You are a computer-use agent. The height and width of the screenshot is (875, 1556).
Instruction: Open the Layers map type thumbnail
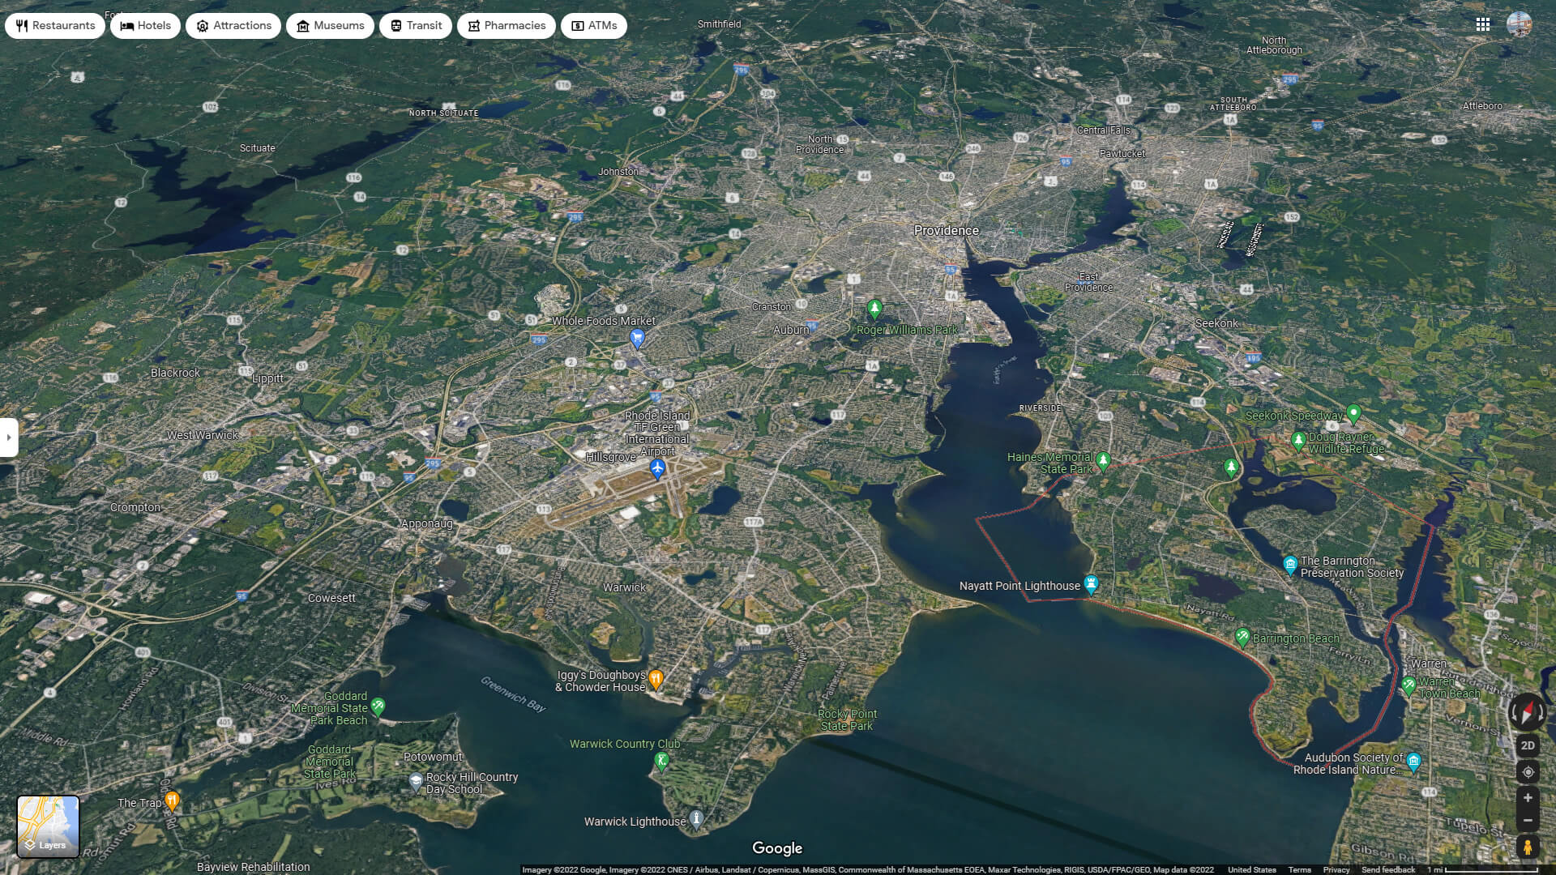pos(49,826)
